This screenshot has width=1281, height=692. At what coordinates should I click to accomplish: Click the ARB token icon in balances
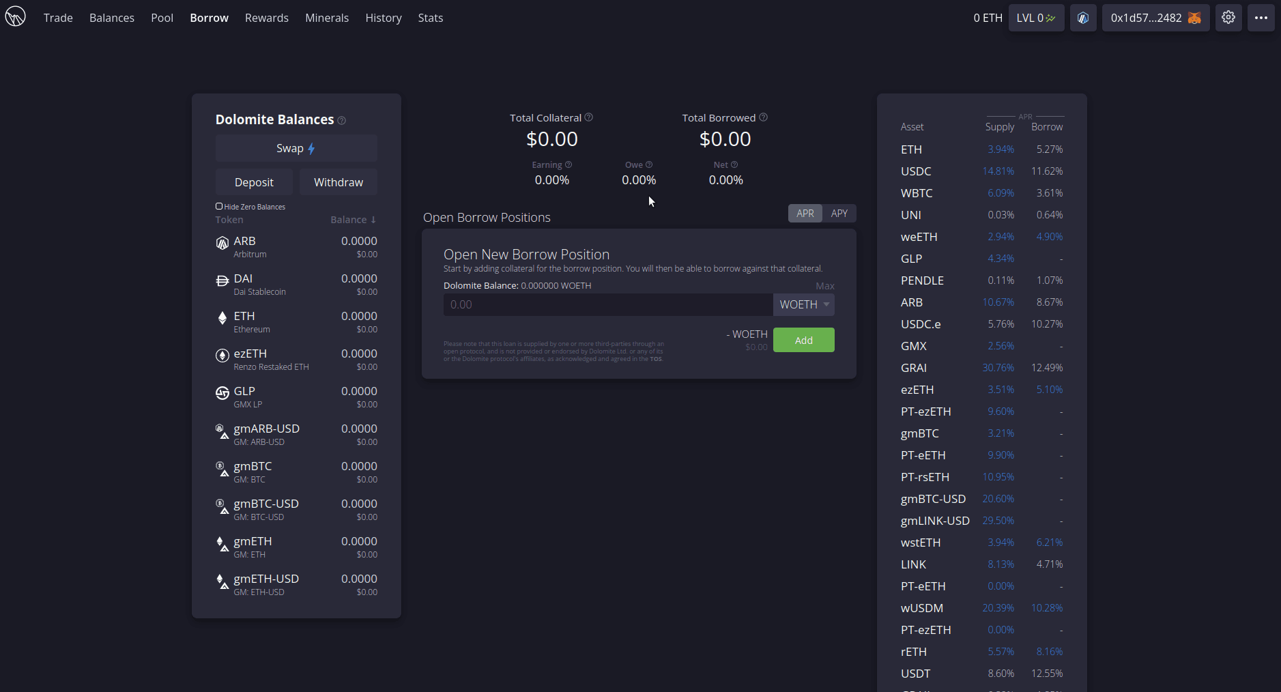click(222, 243)
